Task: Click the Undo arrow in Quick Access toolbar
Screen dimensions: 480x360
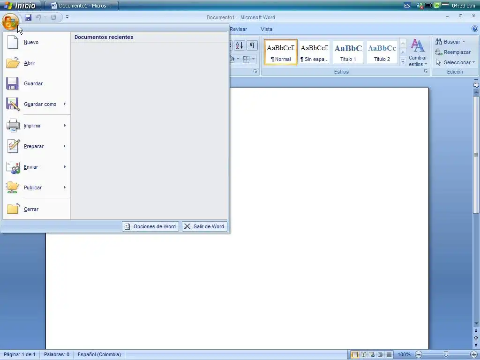Action: [38, 17]
